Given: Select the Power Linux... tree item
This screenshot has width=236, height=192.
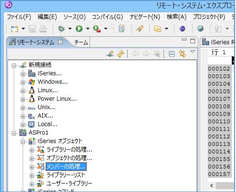Looking at the screenshot, I should (x=57, y=99).
